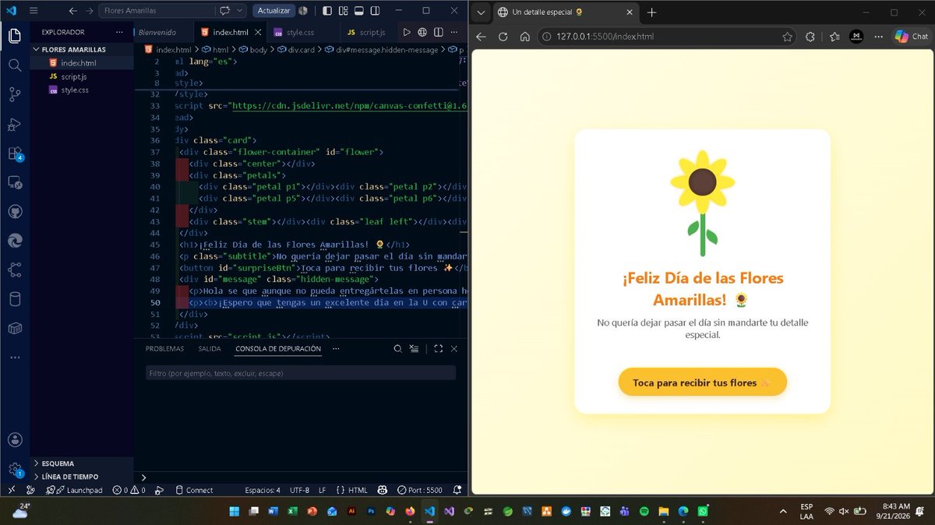This screenshot has height=525, width=935.
Task: Open the Remote Explorer activity icon
Action: point(14,182)
